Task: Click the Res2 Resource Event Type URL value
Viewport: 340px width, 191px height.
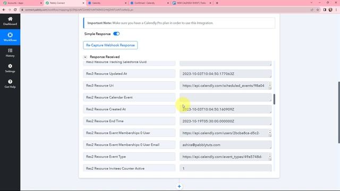Action: [x=225, y=157]
